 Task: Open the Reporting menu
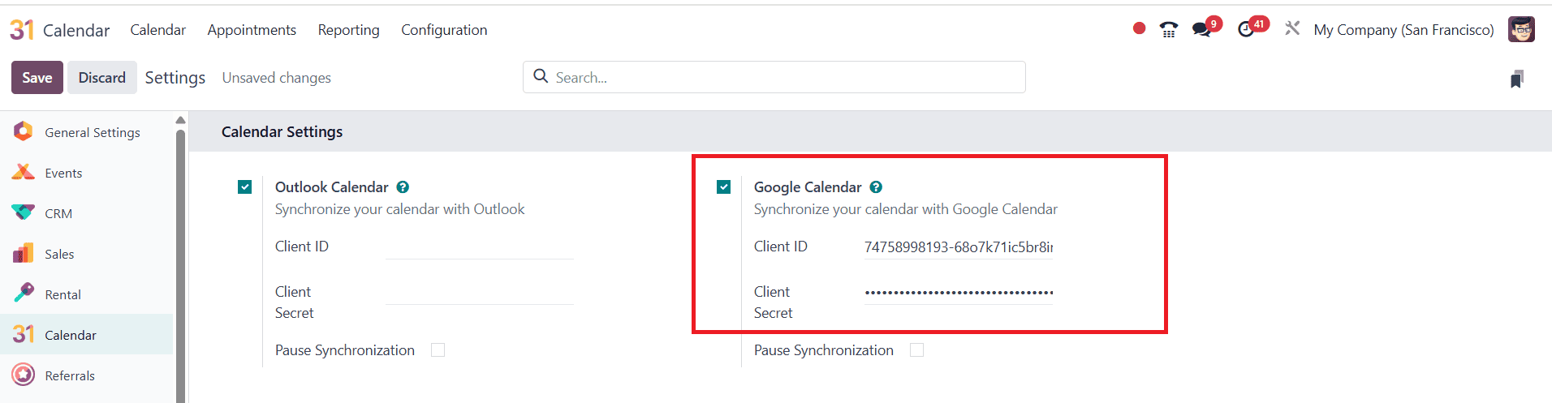click(348, 30)
